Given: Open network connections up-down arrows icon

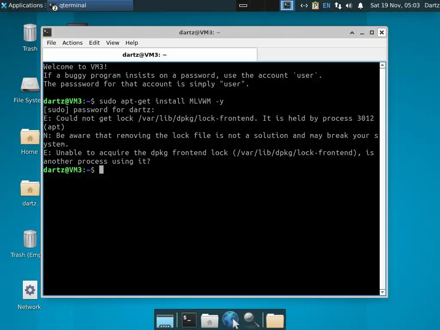Looking at the screenshot, I should point(338,5).
